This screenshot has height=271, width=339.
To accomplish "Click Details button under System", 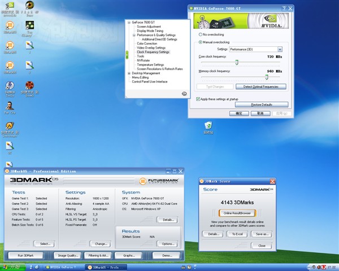I will point(167,220).
